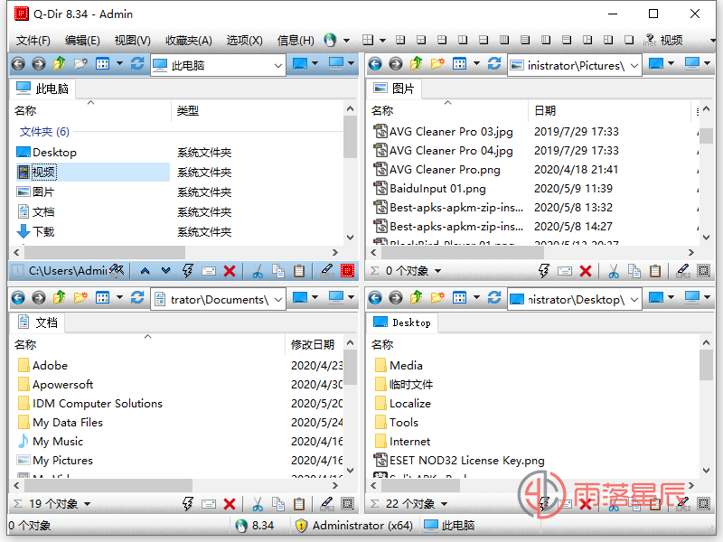Screen dimensions: 723x542
Task: Select two side-by-side panes layout
Action: coord(463,40)
